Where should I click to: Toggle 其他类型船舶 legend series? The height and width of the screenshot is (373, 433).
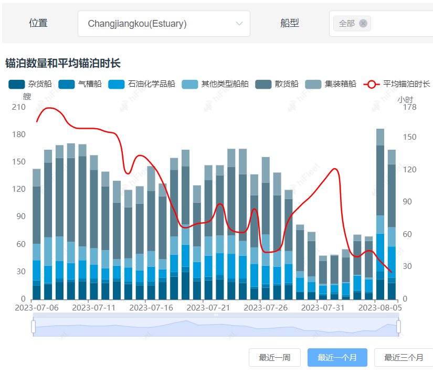click(215, 84)
